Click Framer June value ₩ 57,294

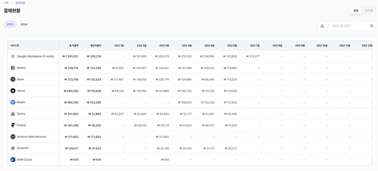pyautogui.click(x=231, y=126)
